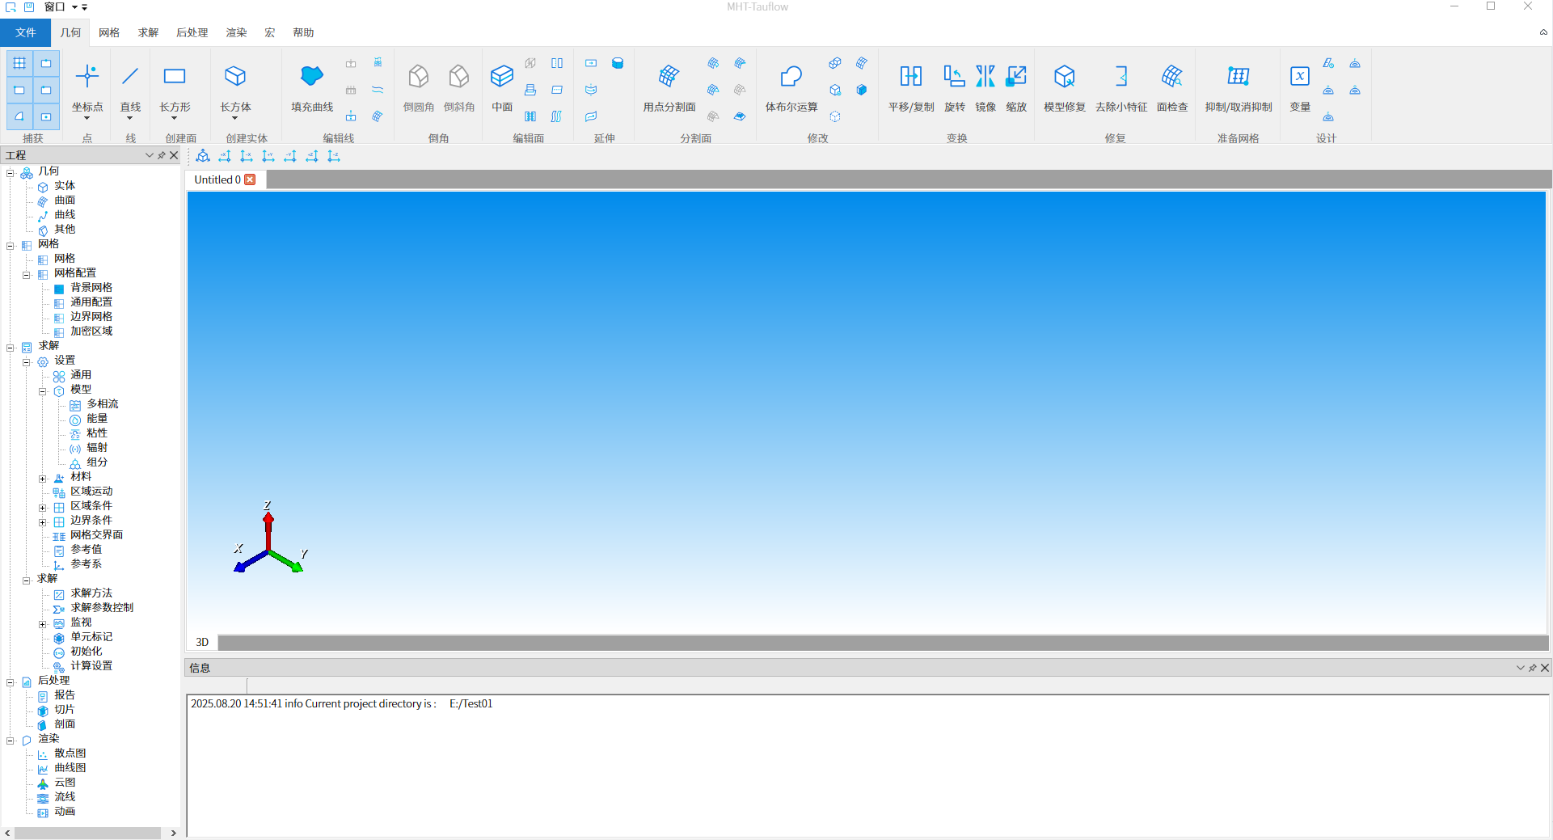Screen dimensions: 1553x840
Task: Toggle the grid snap capture button
Action: point(19,63)
